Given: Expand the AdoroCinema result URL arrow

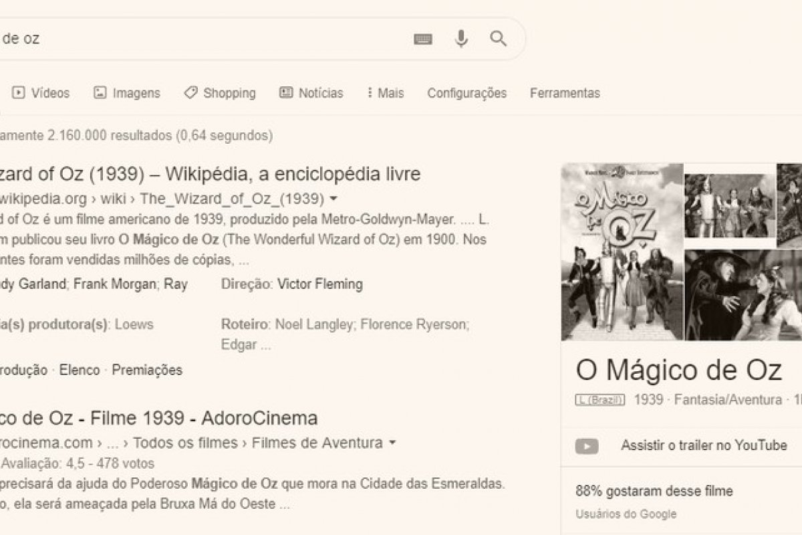Looking at the screenshot, I should (x=391, y=441).
